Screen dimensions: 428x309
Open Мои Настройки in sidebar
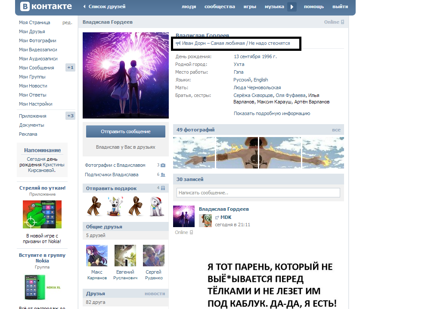coord(36,104)
